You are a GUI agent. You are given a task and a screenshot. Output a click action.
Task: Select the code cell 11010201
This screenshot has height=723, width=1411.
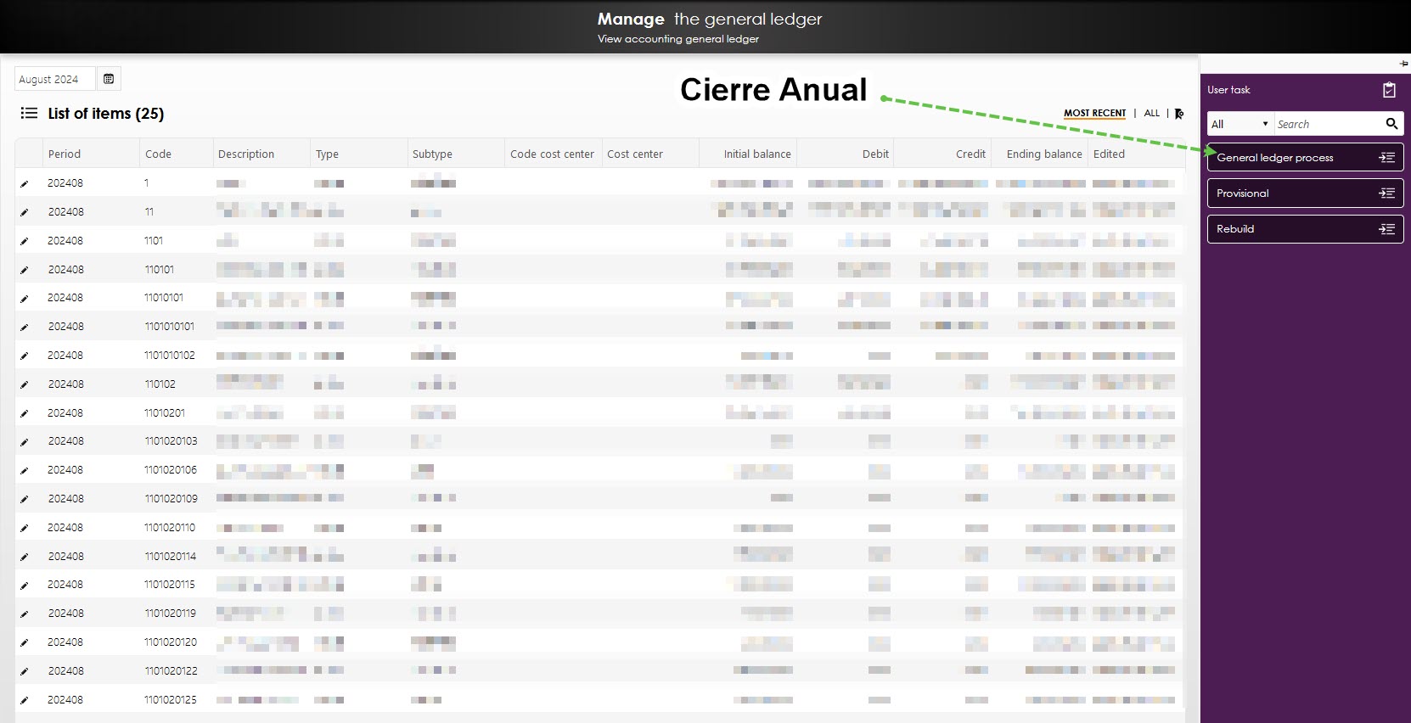click(165, 413)
